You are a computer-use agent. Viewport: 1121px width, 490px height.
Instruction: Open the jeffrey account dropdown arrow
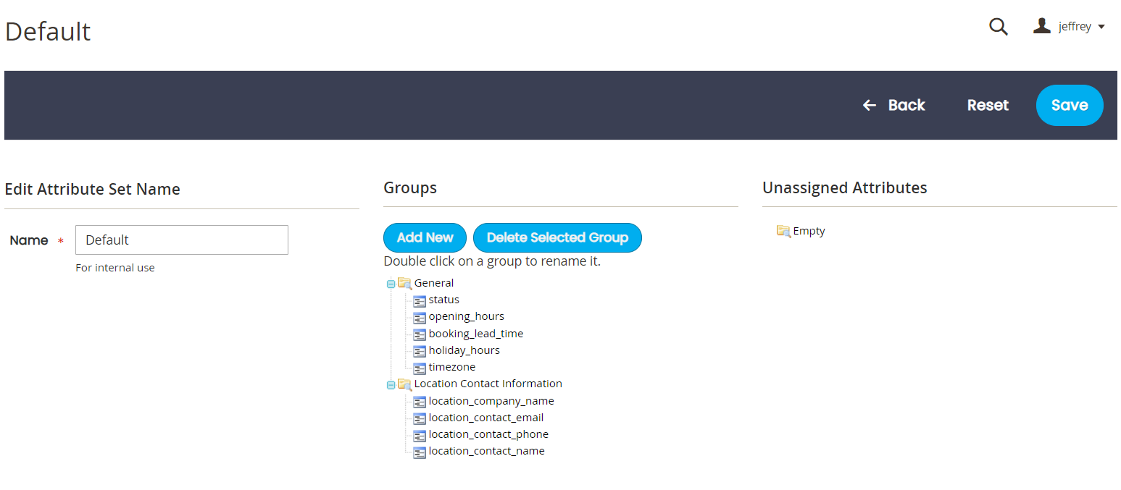pyautogui.click(x=1101, y=27)
